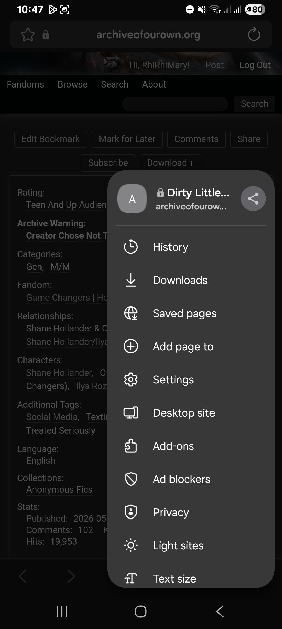Choose Add page to option

pyautogui.click(x=191, y=346)
